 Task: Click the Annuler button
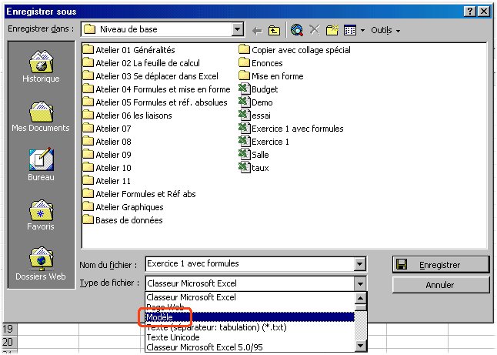click(441, 285)
